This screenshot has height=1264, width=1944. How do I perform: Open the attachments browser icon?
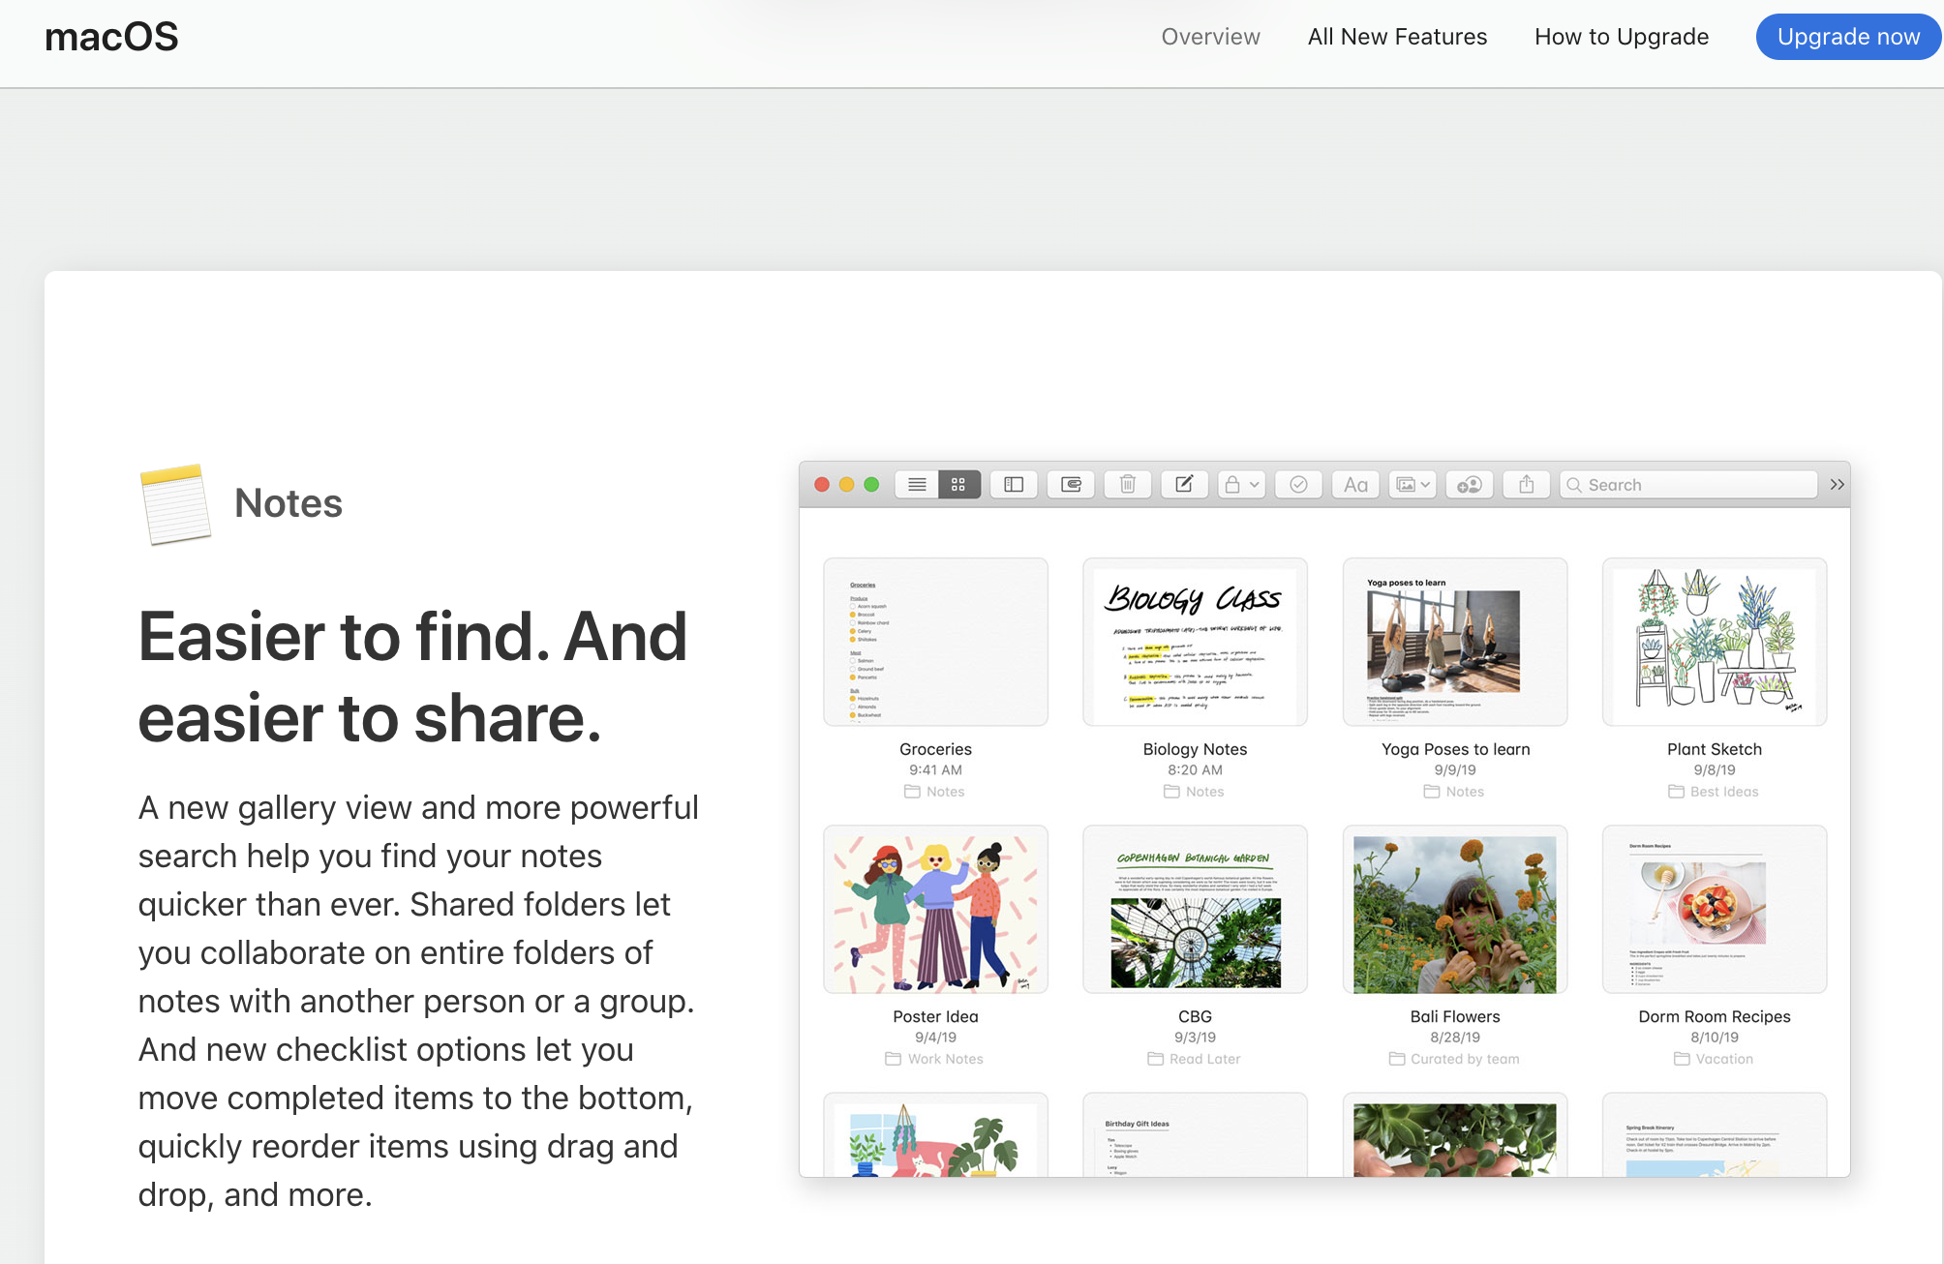pos(1071,485)
